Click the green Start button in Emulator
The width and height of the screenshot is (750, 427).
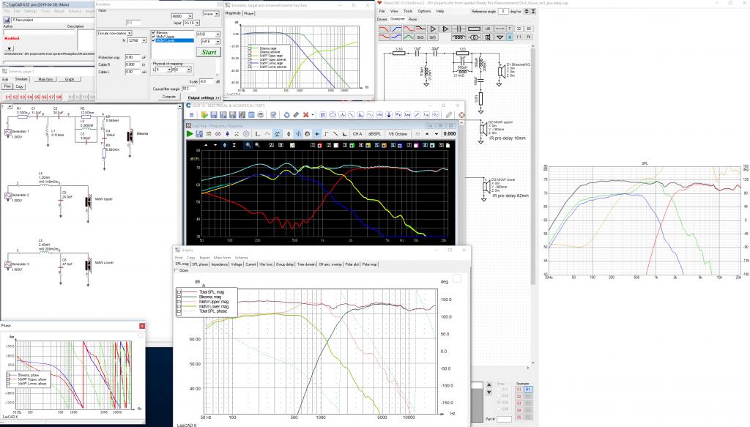tap(209, 52)
